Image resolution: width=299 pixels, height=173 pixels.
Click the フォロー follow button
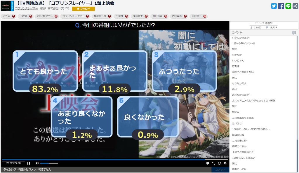point(83,9)
